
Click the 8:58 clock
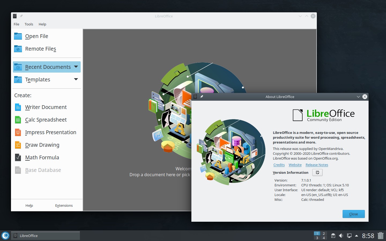tap(368, 236)
